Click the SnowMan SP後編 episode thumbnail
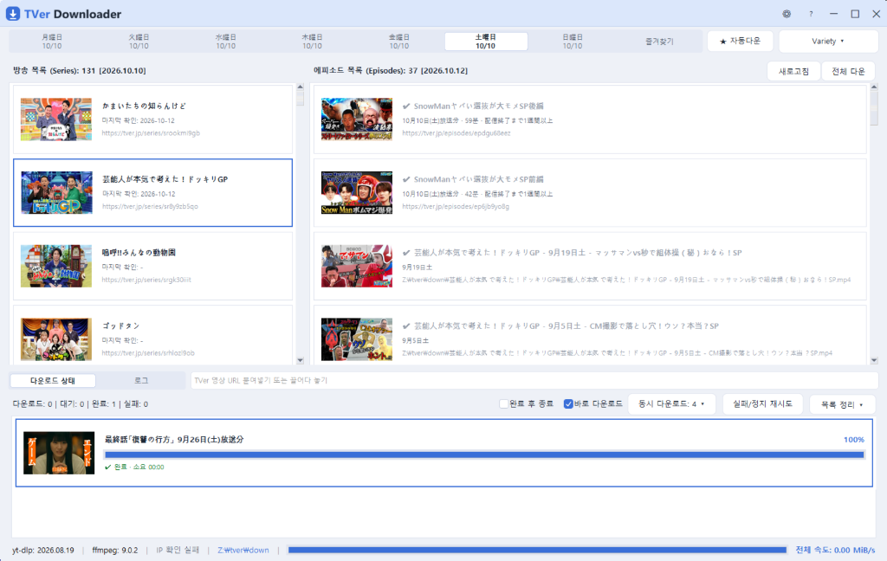Image resolution: width=887 pixels, height=561 pixels. [356, 119]
